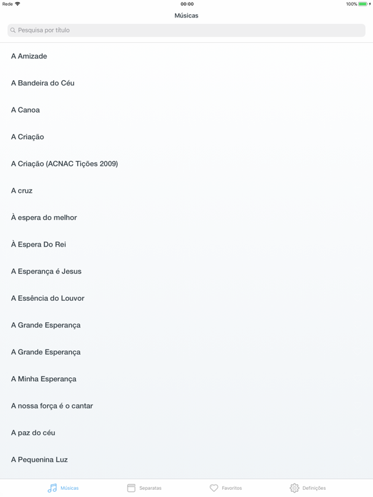Open the song A Amizade

186,56
